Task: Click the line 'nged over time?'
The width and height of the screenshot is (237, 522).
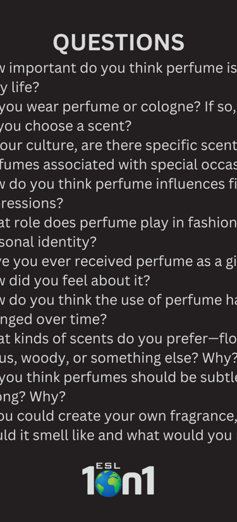Action: pyautogui.click(x=54, y=319)
